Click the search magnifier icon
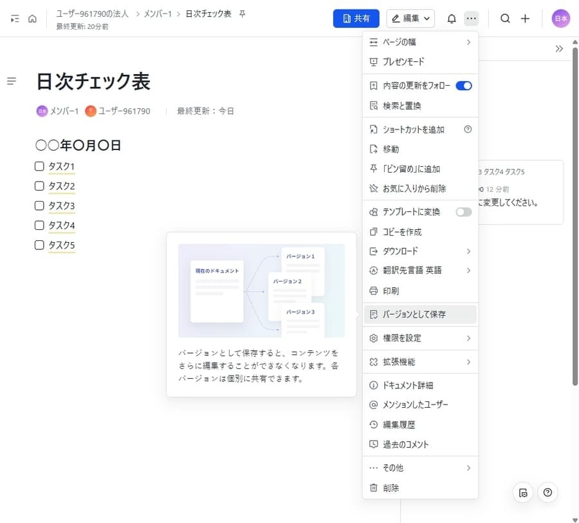Screen dimensions: 579x523 click(x=505, y=18)
